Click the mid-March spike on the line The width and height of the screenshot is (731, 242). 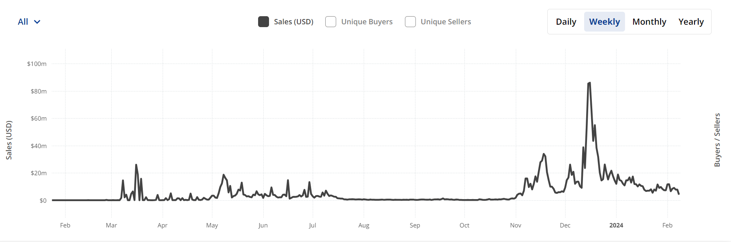136,165
